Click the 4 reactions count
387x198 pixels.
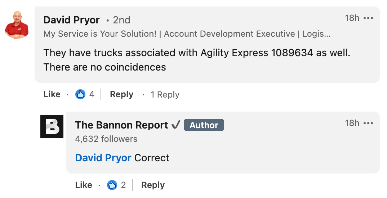click(92, 94)
